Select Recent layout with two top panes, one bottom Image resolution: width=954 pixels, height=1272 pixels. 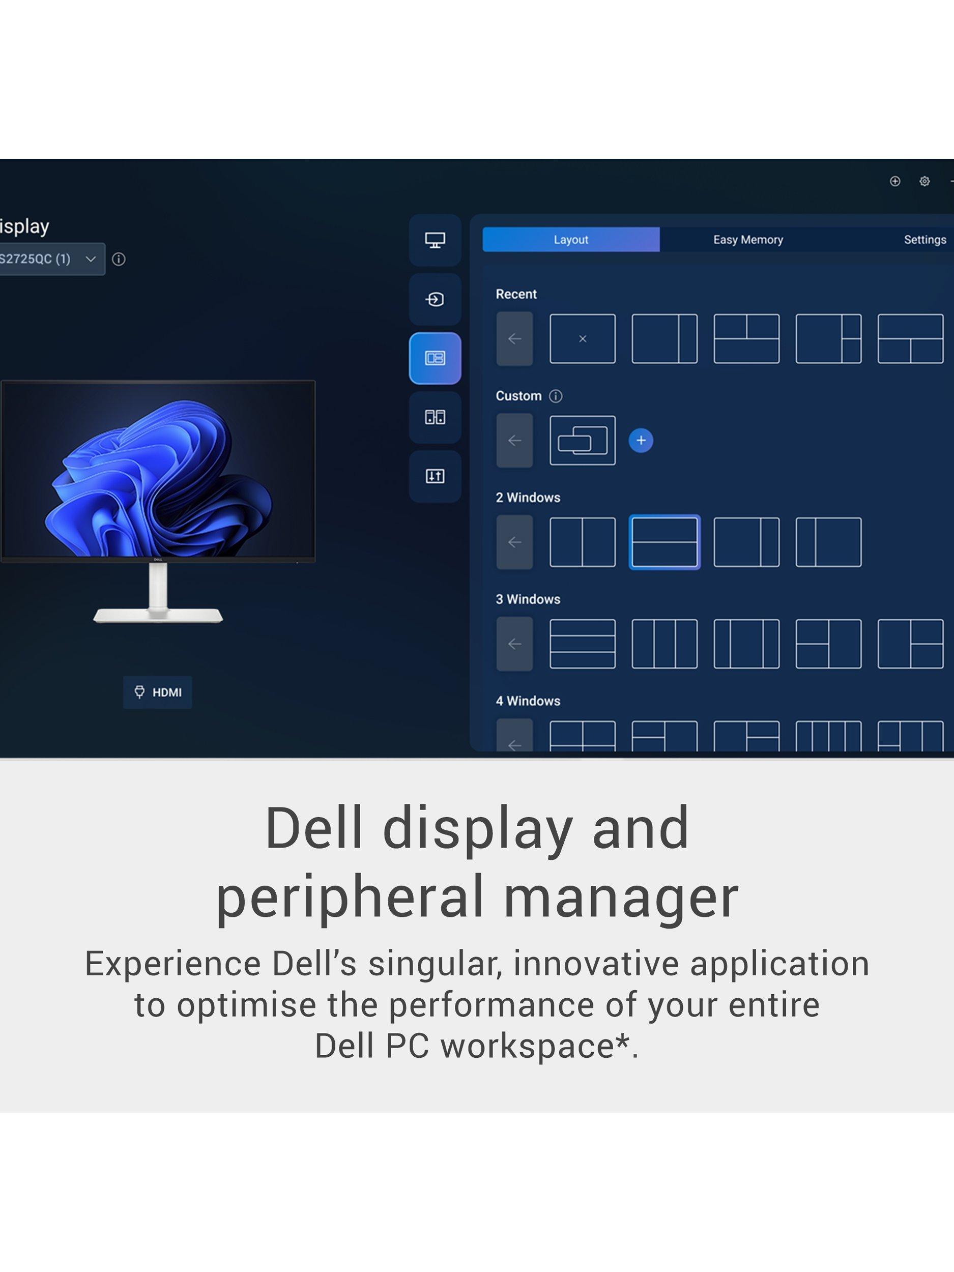[x=746, y=339]
